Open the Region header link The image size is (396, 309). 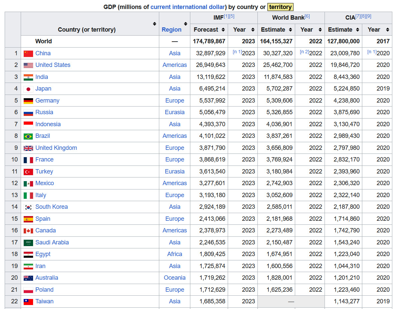tap(171, 30)
